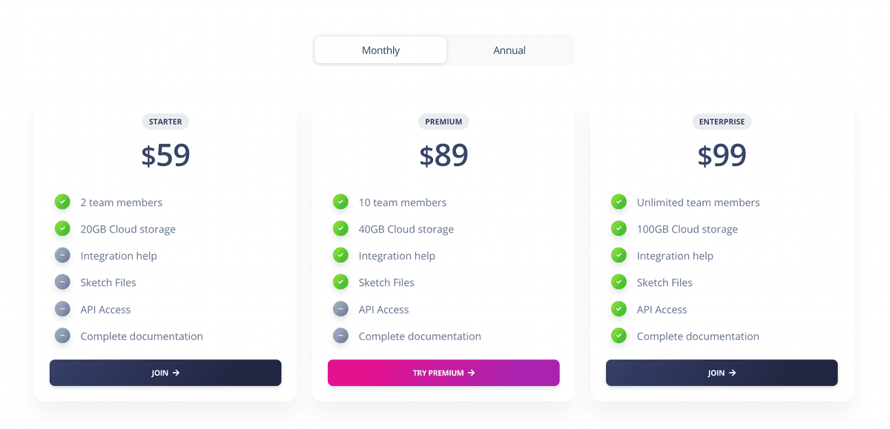This screenshot has width=890, height=429.
Task: Click green check beside 40GB Cloud storage
Action: [340, 229]
